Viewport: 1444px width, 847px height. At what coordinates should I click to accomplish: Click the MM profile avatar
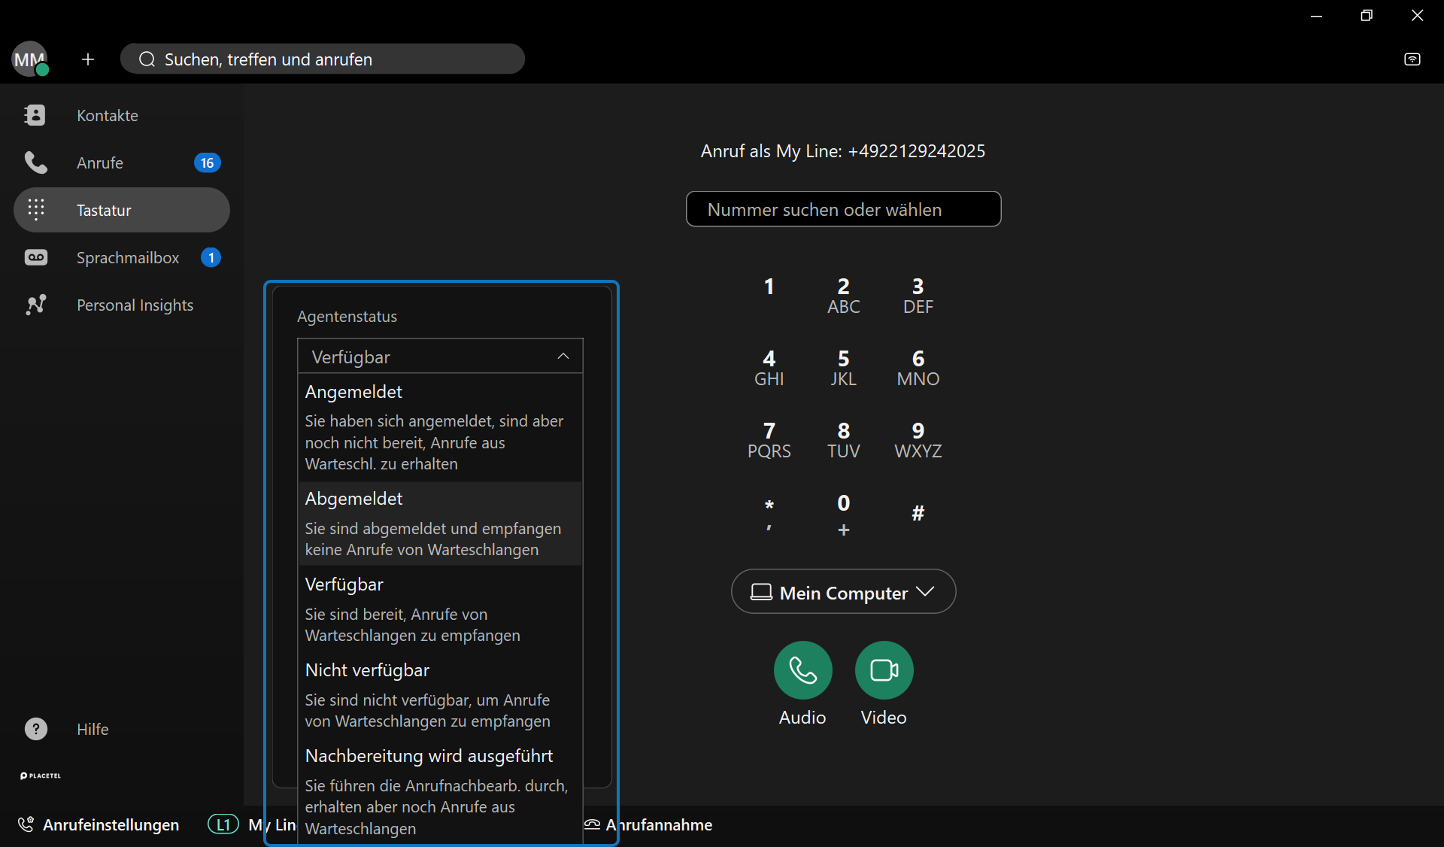[29, 59]
